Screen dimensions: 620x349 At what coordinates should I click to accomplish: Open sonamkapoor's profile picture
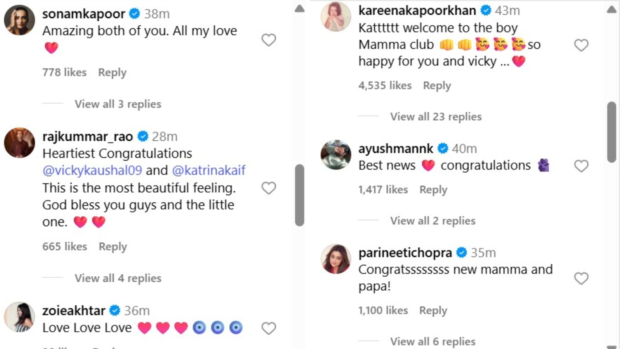[19, 20]
